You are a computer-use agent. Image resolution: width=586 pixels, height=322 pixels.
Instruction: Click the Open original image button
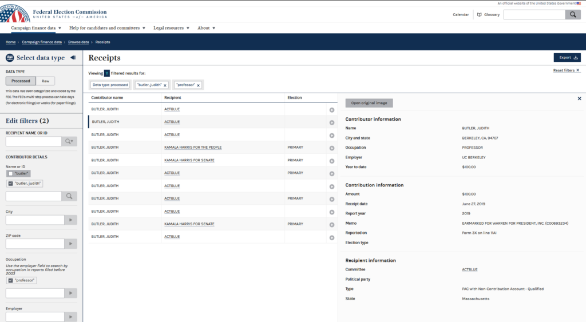369,103
